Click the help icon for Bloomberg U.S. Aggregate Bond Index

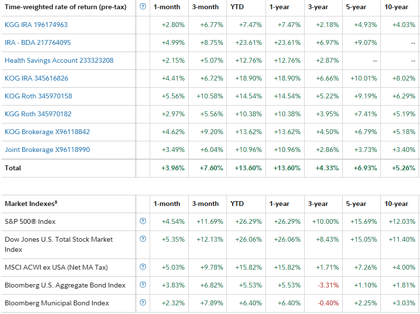pyautogui.click(x=142, y=285)
